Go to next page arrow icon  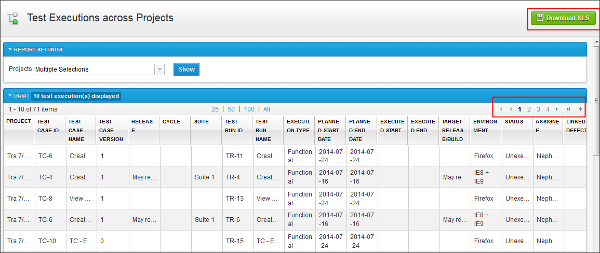click(557, 109)
